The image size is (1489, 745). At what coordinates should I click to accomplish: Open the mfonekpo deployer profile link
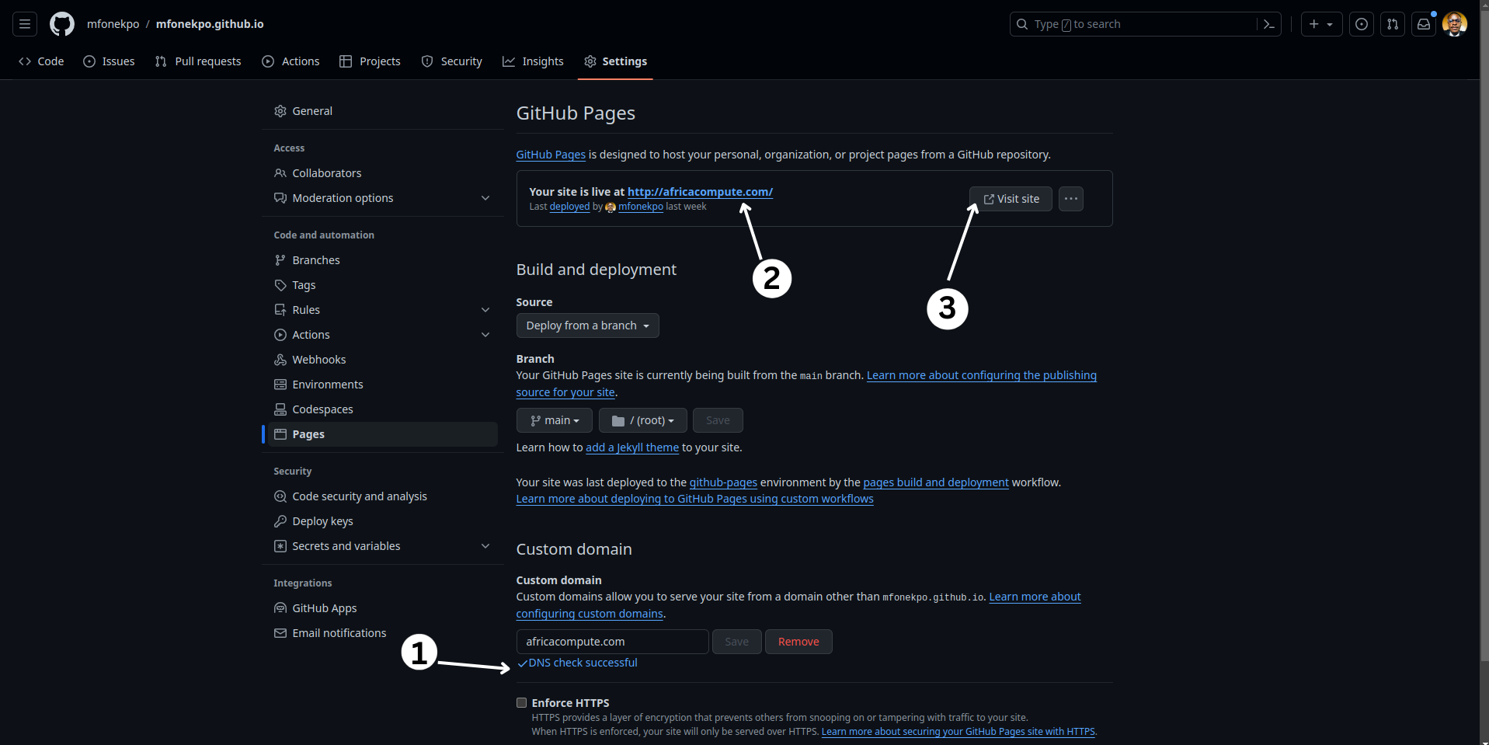(641, 207)
